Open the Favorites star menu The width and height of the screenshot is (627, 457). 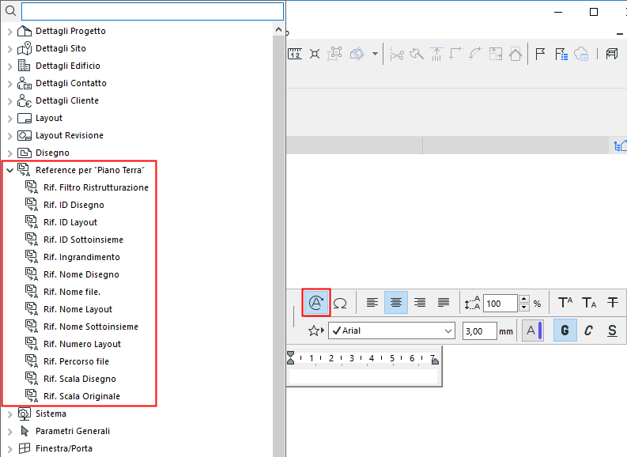316,330
